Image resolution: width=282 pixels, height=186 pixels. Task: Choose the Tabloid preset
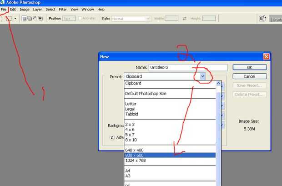click(170, 114)
